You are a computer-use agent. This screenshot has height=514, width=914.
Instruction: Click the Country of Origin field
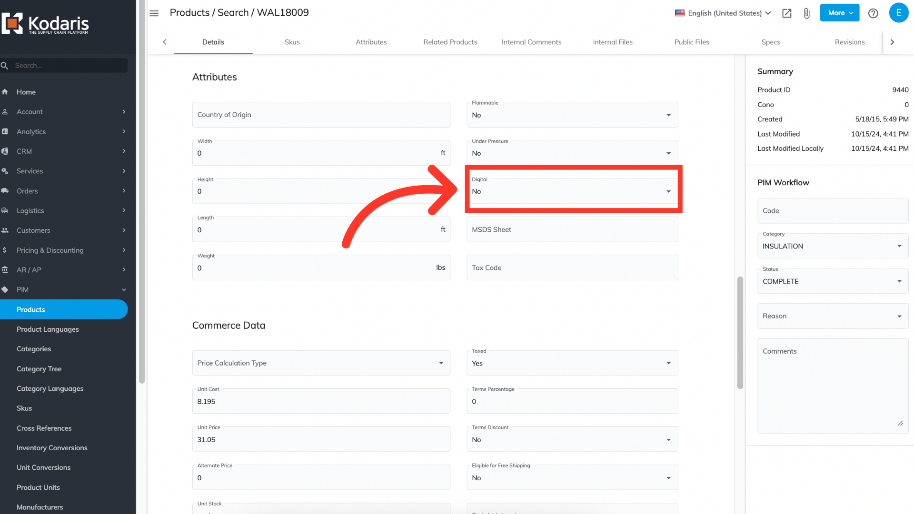click(x=321, y=115)
